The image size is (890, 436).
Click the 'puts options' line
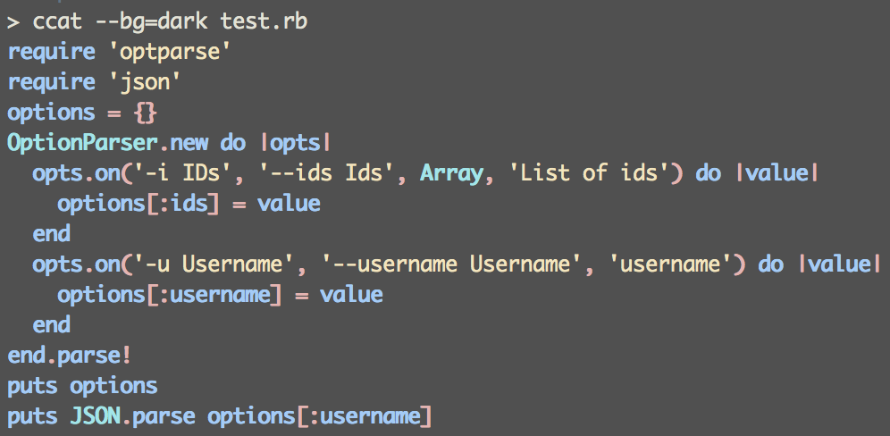[83, 386]
